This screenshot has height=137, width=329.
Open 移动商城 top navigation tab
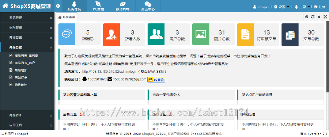[x=123, y=6]
